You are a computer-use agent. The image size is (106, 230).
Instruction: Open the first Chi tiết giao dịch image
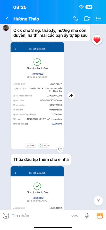pyautogui.click(x=37, y=96)
